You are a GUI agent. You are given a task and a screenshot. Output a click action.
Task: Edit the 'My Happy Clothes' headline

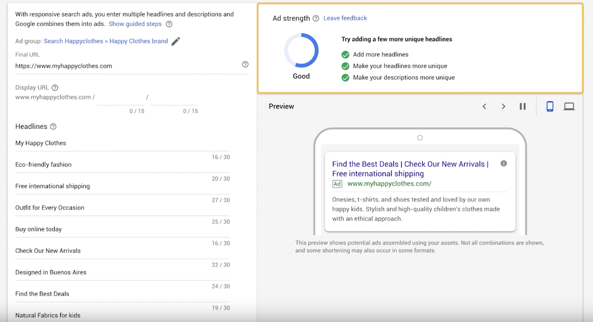[122, 143]
